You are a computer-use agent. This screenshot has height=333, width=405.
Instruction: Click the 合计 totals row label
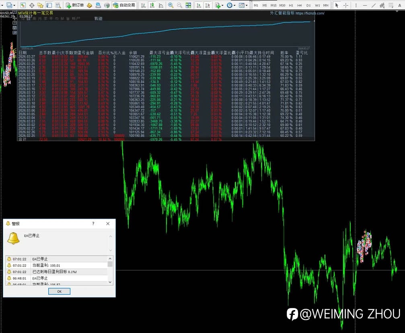23,139
